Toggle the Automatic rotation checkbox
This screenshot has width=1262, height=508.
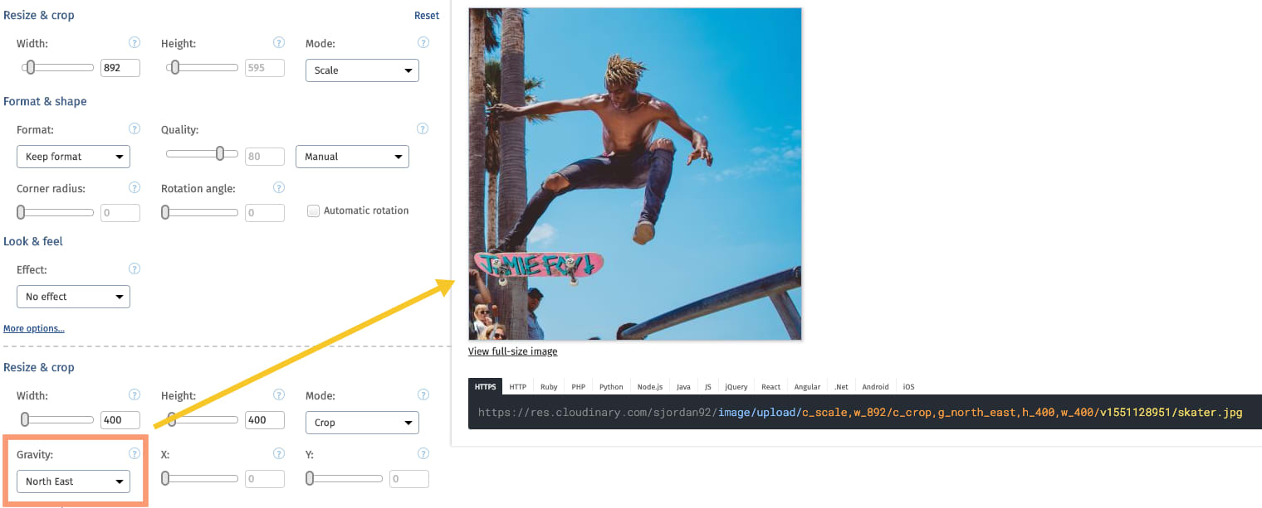coord(313,210)
